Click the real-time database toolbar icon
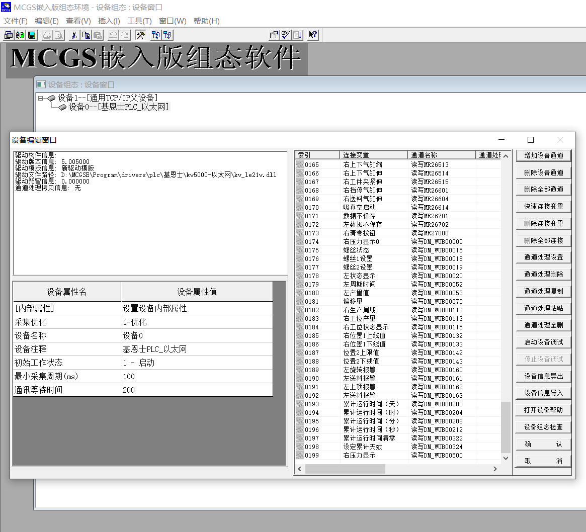The image size is (586, 532). (x=20, y=35)
